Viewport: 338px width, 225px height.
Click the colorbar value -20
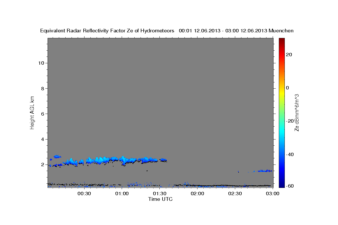coord(290,121)
